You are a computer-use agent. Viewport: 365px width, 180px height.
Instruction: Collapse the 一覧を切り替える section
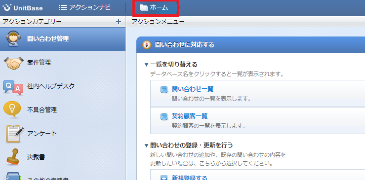click(146, 65)
